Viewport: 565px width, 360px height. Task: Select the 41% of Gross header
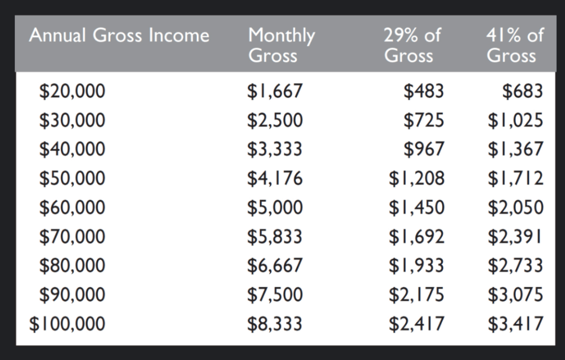(x=515, y=45)
